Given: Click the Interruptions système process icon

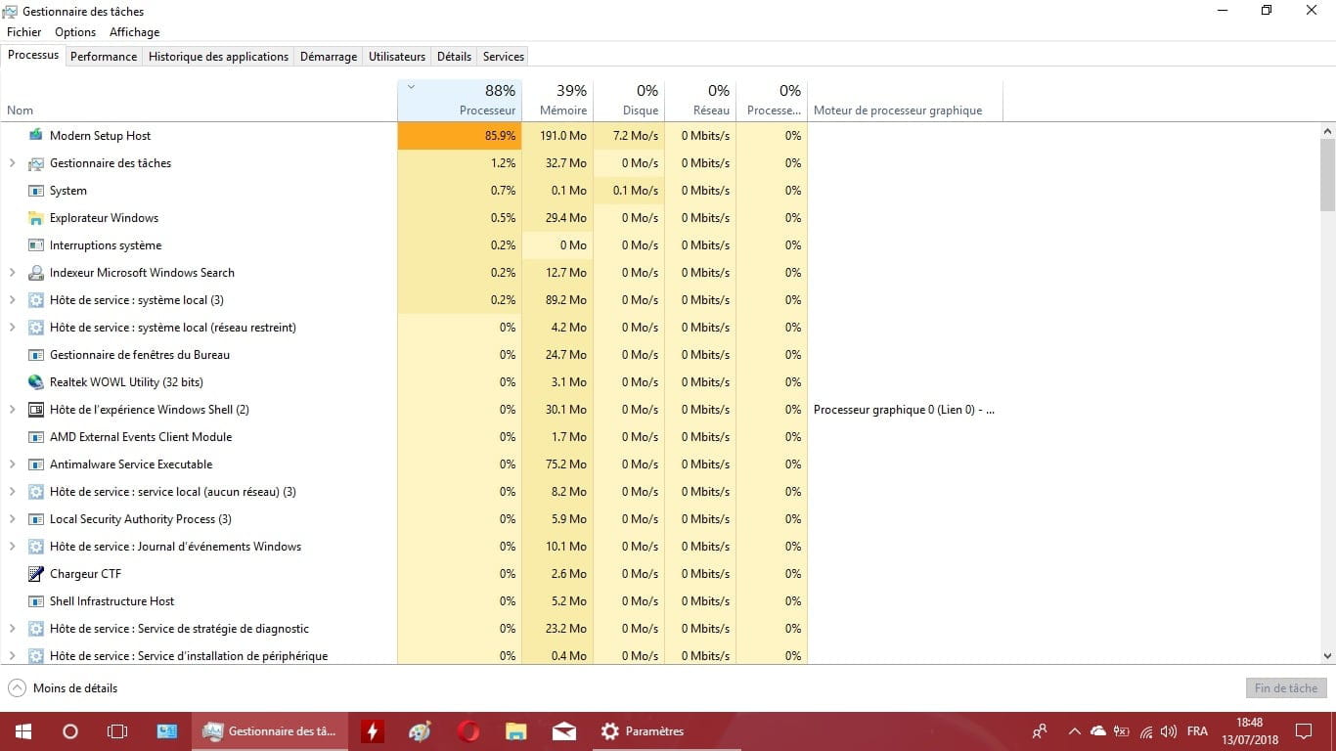Looking at the screenshot, I should tap(36, 244).
